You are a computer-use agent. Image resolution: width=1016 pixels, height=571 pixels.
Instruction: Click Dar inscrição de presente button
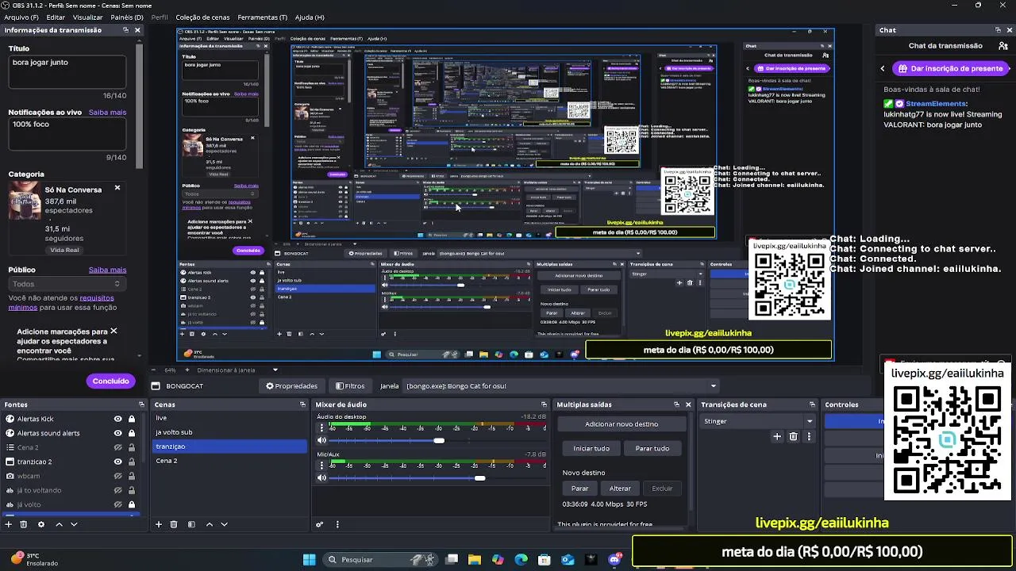coord(950,68)
